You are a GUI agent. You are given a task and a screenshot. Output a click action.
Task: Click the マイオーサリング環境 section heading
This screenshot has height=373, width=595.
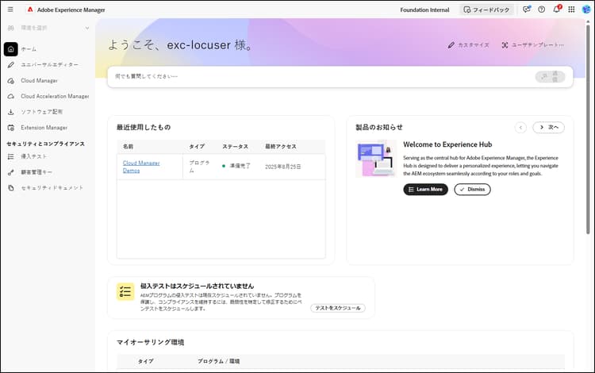click(150, 342)
